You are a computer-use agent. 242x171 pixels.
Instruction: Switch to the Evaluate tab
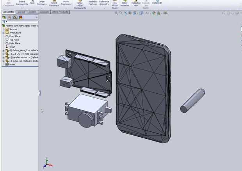(44, 12)
